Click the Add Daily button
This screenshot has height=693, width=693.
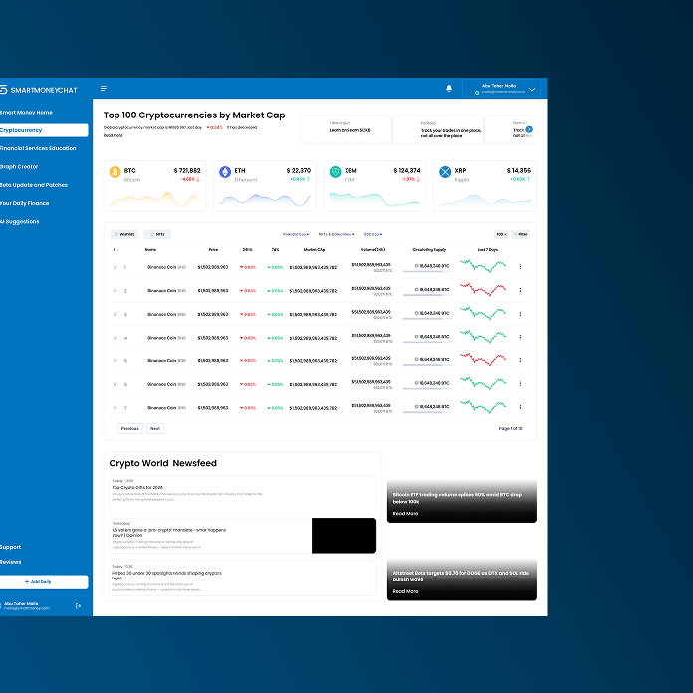[x=44, y=582]
